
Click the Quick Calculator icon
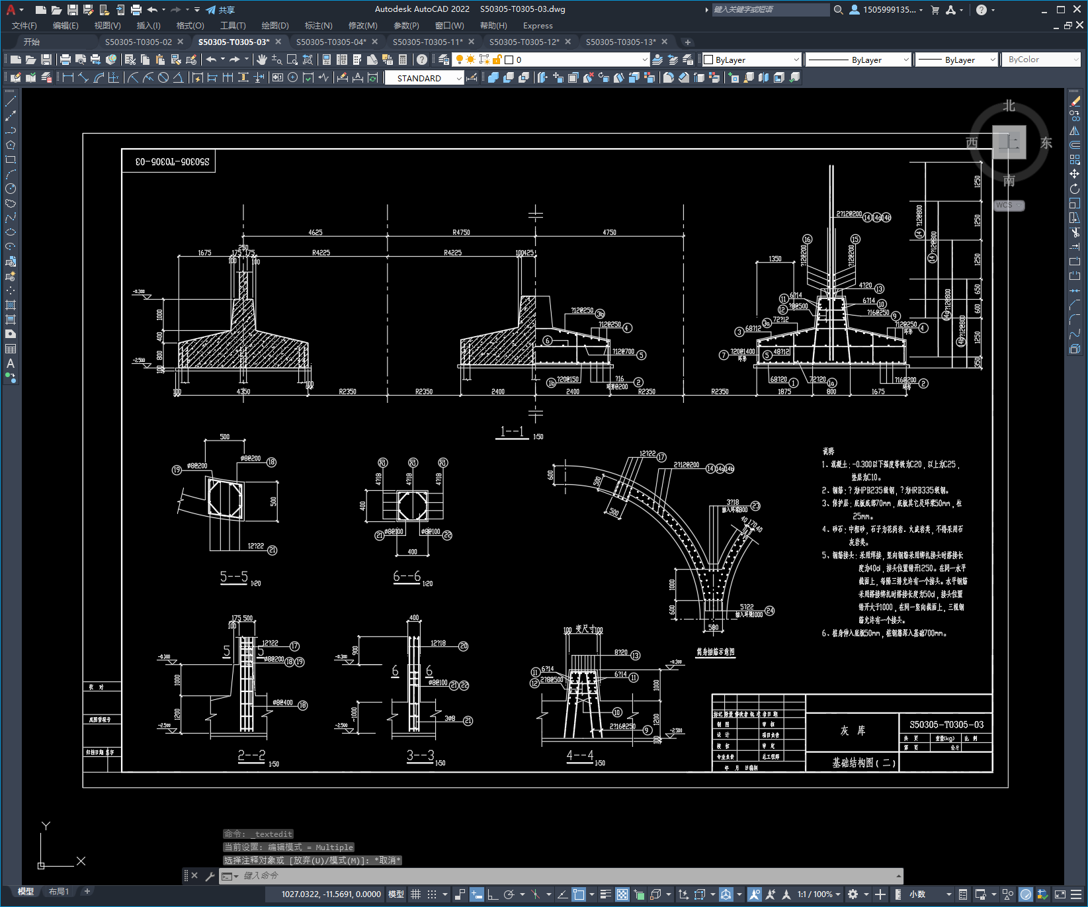[x=403, y=60]
